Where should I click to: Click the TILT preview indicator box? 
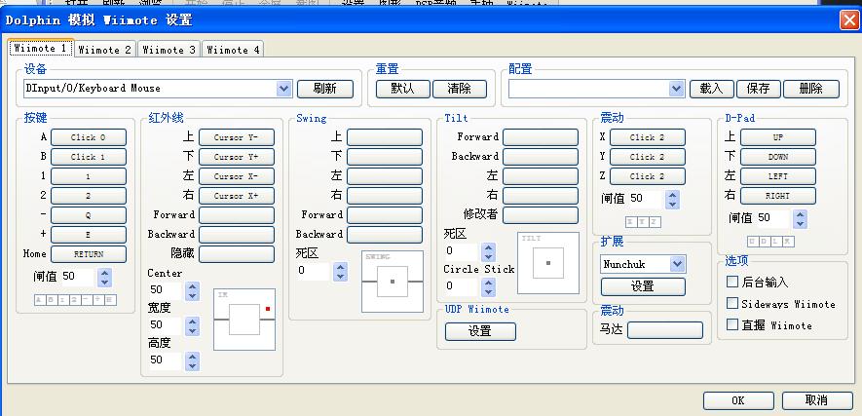point(548,263)
